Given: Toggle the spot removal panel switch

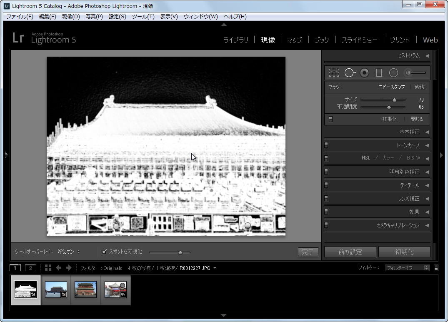Looking at the screenshot, I should (x=330, y=119).
